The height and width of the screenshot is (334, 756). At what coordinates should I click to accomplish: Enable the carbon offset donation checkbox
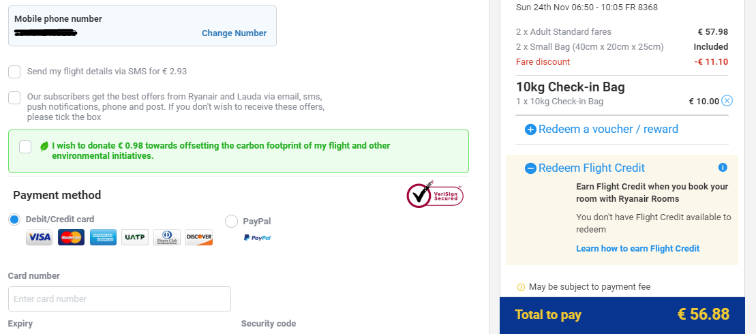point(25,147)
